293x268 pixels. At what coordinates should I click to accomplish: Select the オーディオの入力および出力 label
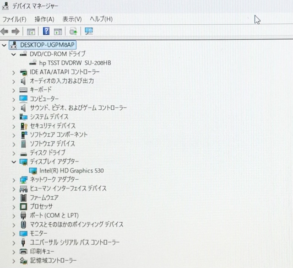(62, 81)
